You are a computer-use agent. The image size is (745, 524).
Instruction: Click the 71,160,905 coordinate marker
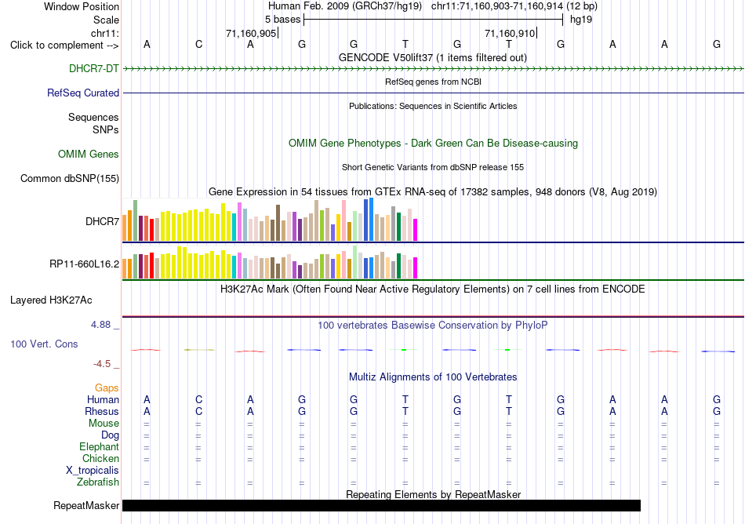click(x=251, y=33)
